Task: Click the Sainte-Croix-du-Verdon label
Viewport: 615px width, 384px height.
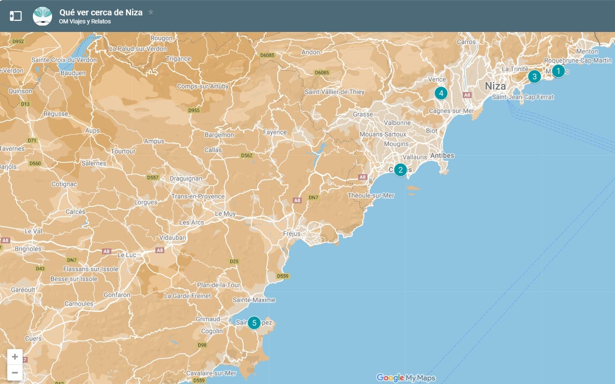Action: [64, 60]
